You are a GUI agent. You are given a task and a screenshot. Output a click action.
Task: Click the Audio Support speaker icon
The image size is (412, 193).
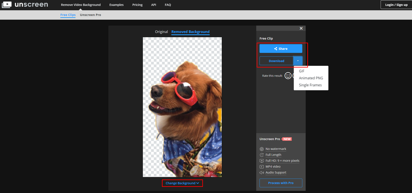(262, 172)
